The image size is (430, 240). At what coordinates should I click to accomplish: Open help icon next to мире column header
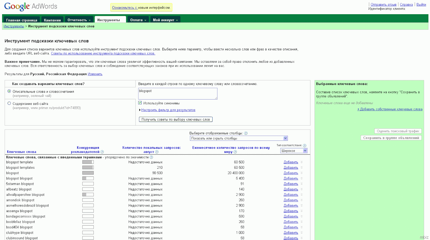point(235,152)
